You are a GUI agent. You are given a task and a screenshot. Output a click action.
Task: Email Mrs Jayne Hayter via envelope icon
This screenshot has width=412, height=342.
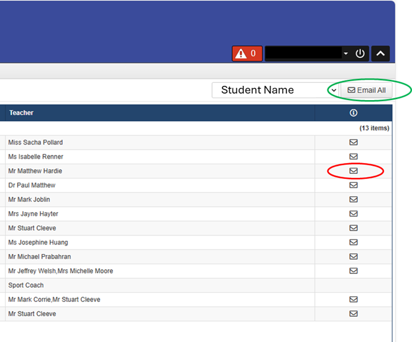[354, 214]
